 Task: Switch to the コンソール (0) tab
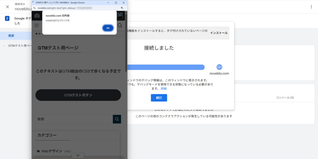pos(285,97)
